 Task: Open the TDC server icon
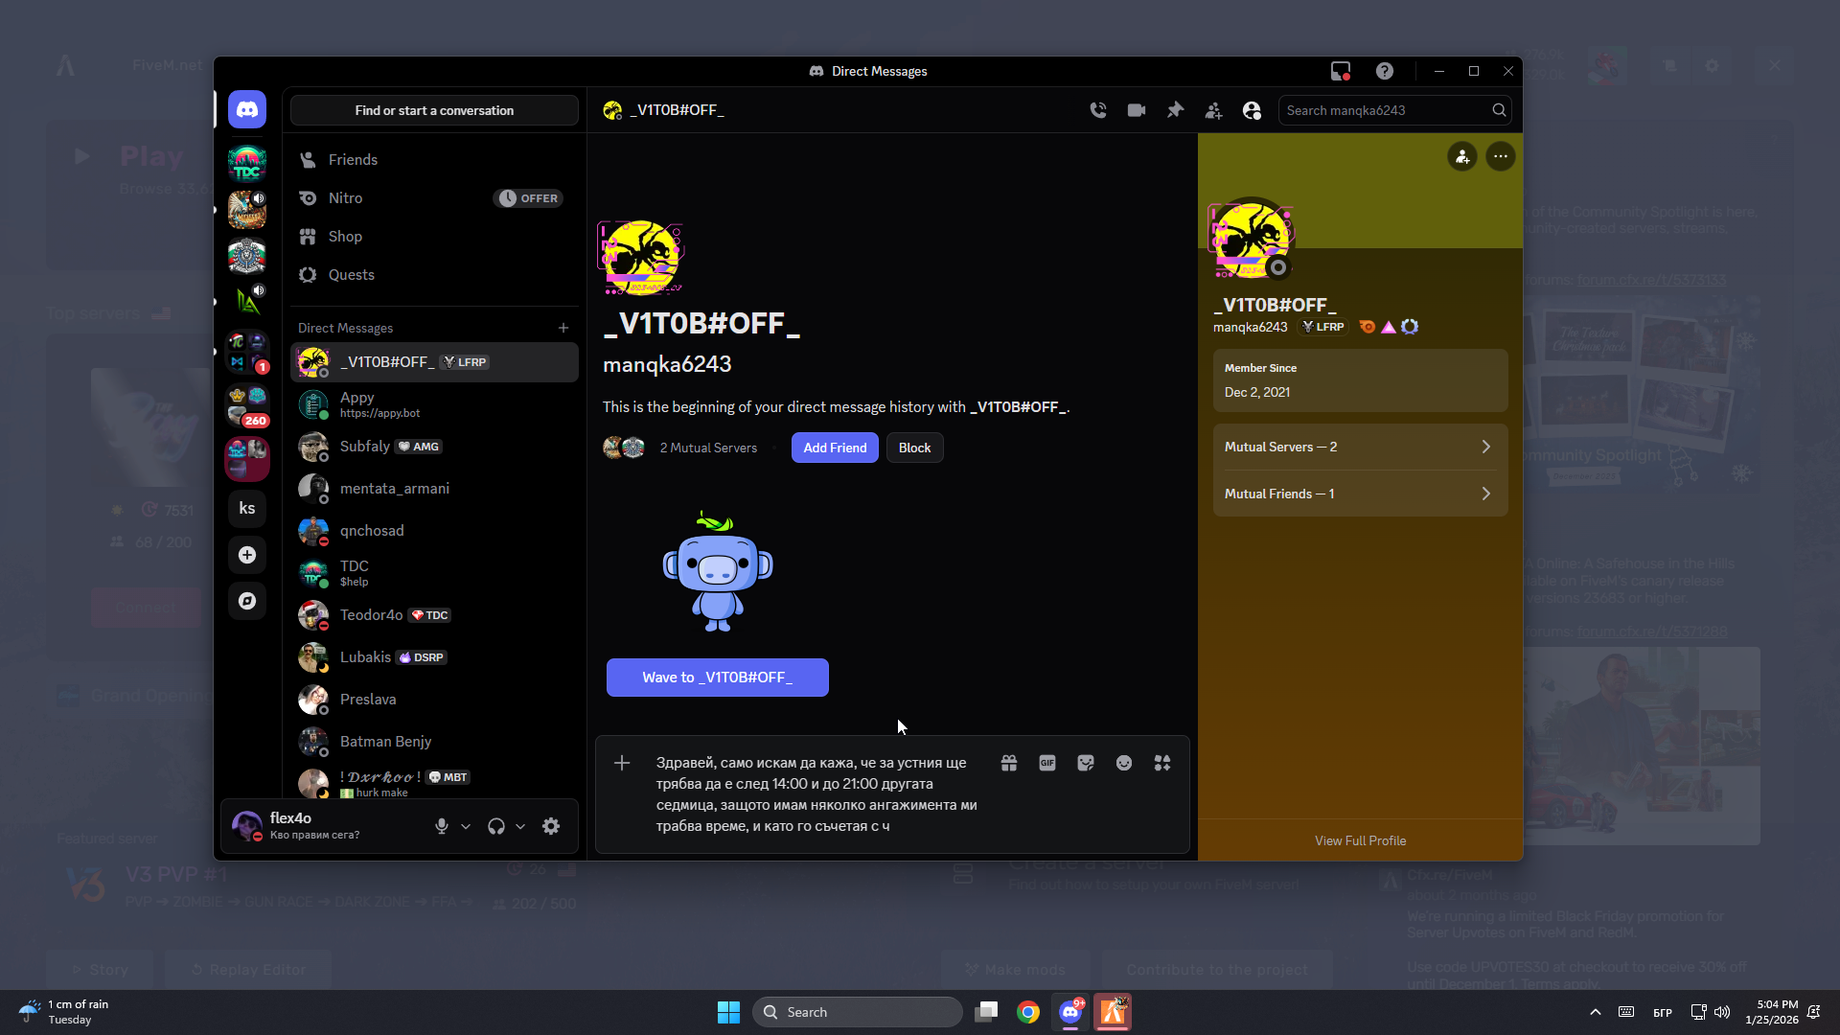pos(247,163)
